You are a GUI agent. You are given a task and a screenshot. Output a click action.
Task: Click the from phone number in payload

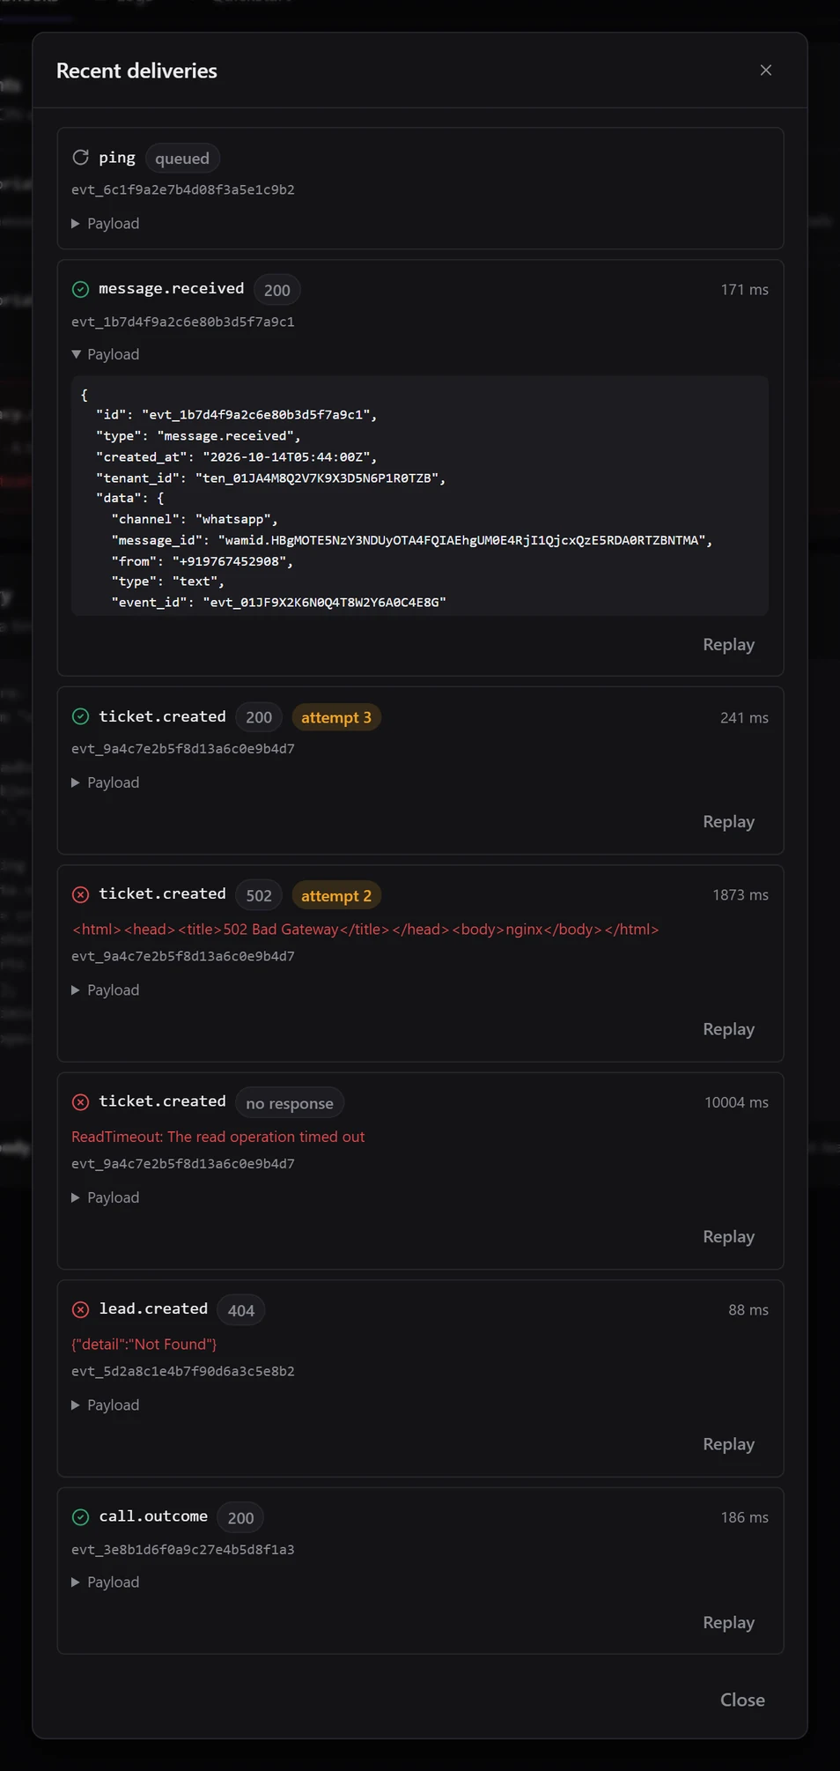click(203, 561)
